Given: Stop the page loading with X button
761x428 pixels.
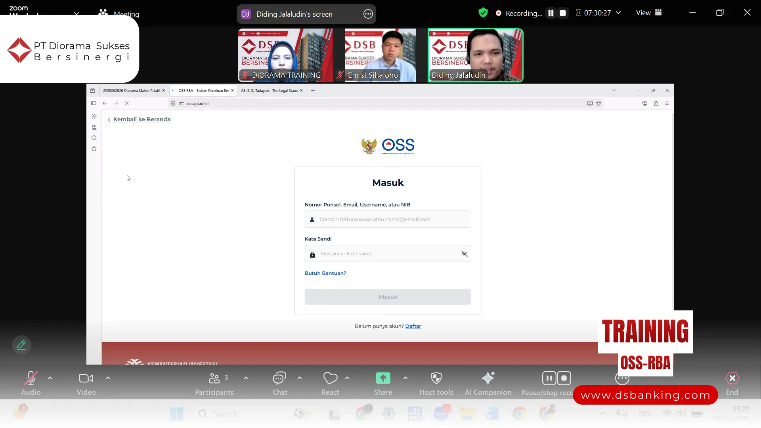Looking at the screenshot, I should coord(127,103).
